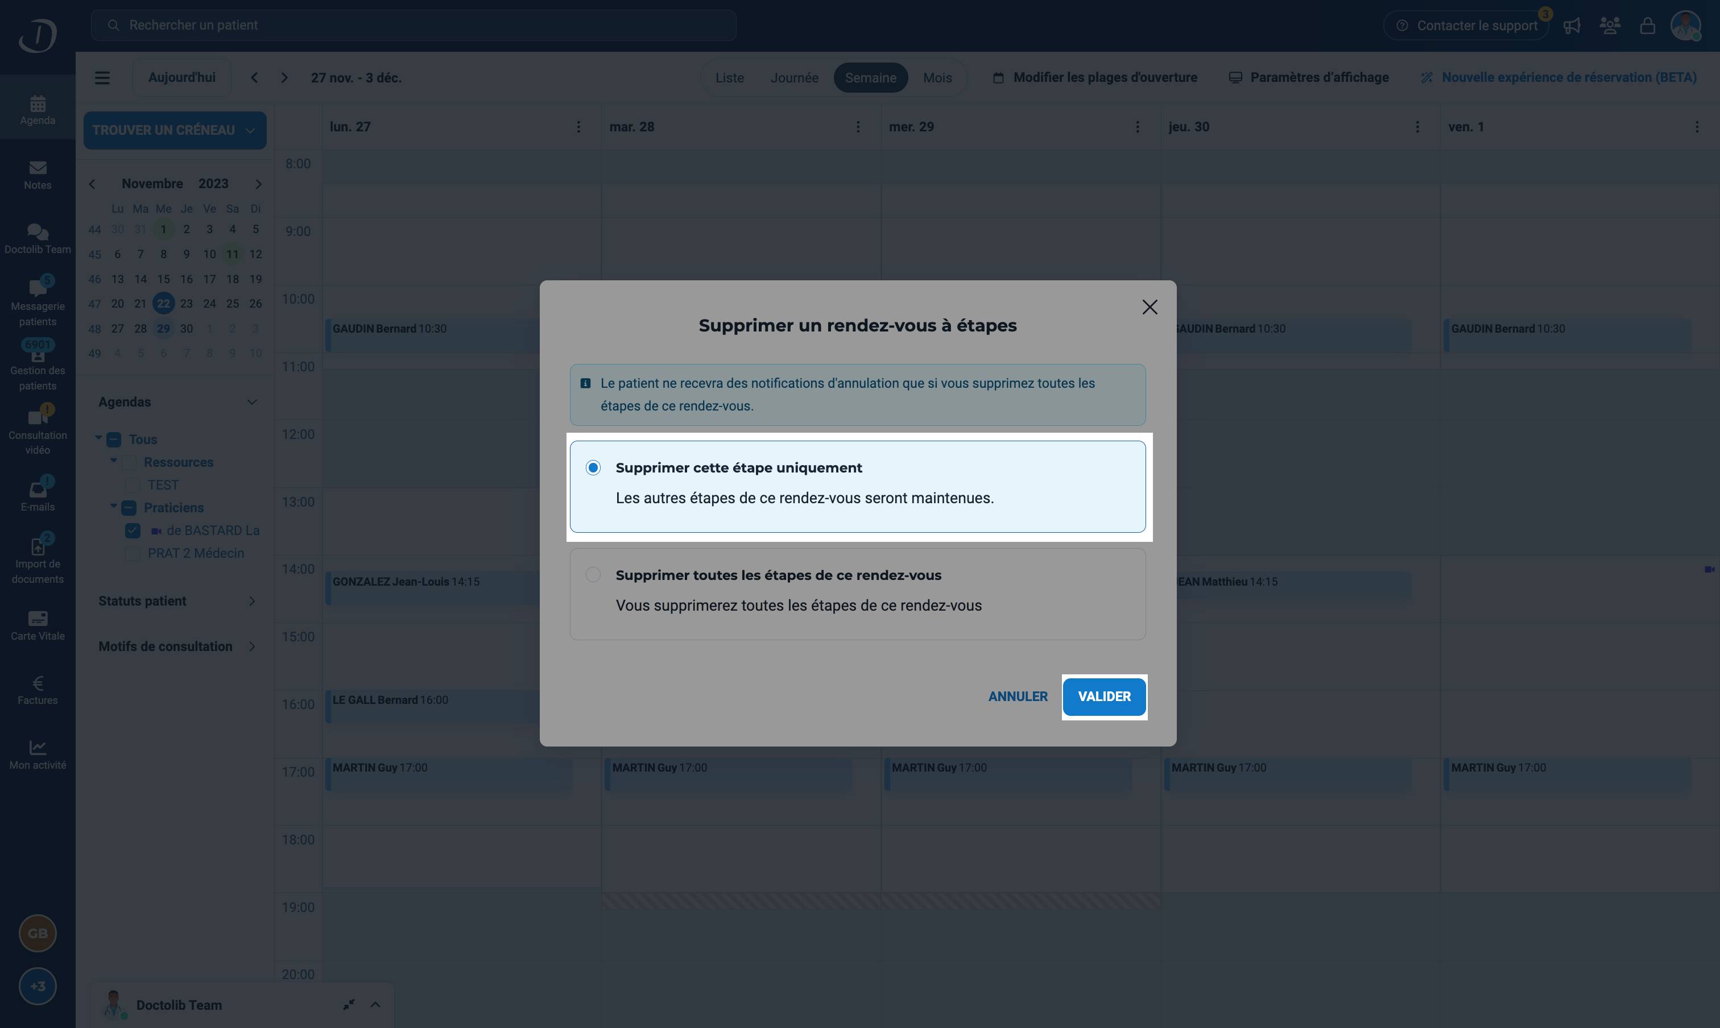Click the lock icon in header
The image size is (1720, 1028).
pyautogui.click(x=1647, y=26)
